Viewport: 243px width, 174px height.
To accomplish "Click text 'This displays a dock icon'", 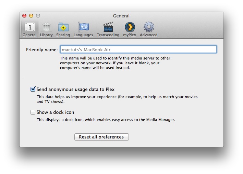I will (x=60, y=120).
